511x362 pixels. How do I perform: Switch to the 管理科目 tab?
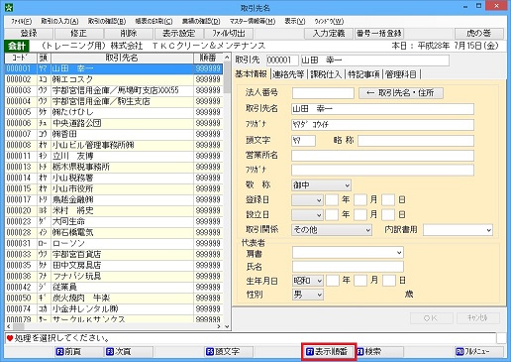point(401,74)
